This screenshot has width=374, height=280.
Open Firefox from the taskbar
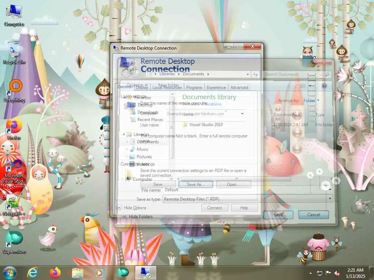click(x=55, y=273)
